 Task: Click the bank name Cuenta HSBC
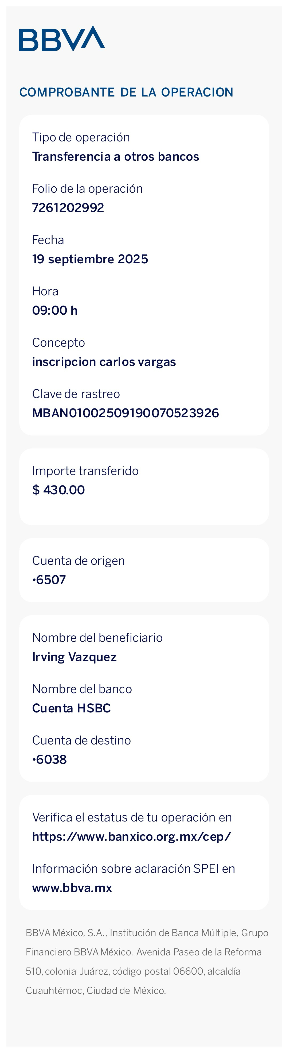click(71, 708)
